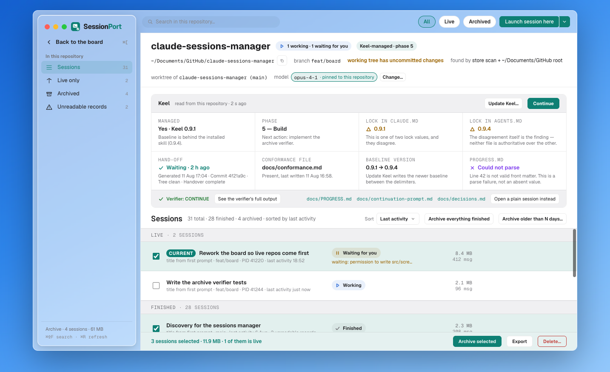Click the pause icon in Waiting for you badge
The height and width of the screenshot is (372, 610).
(337, 253)
